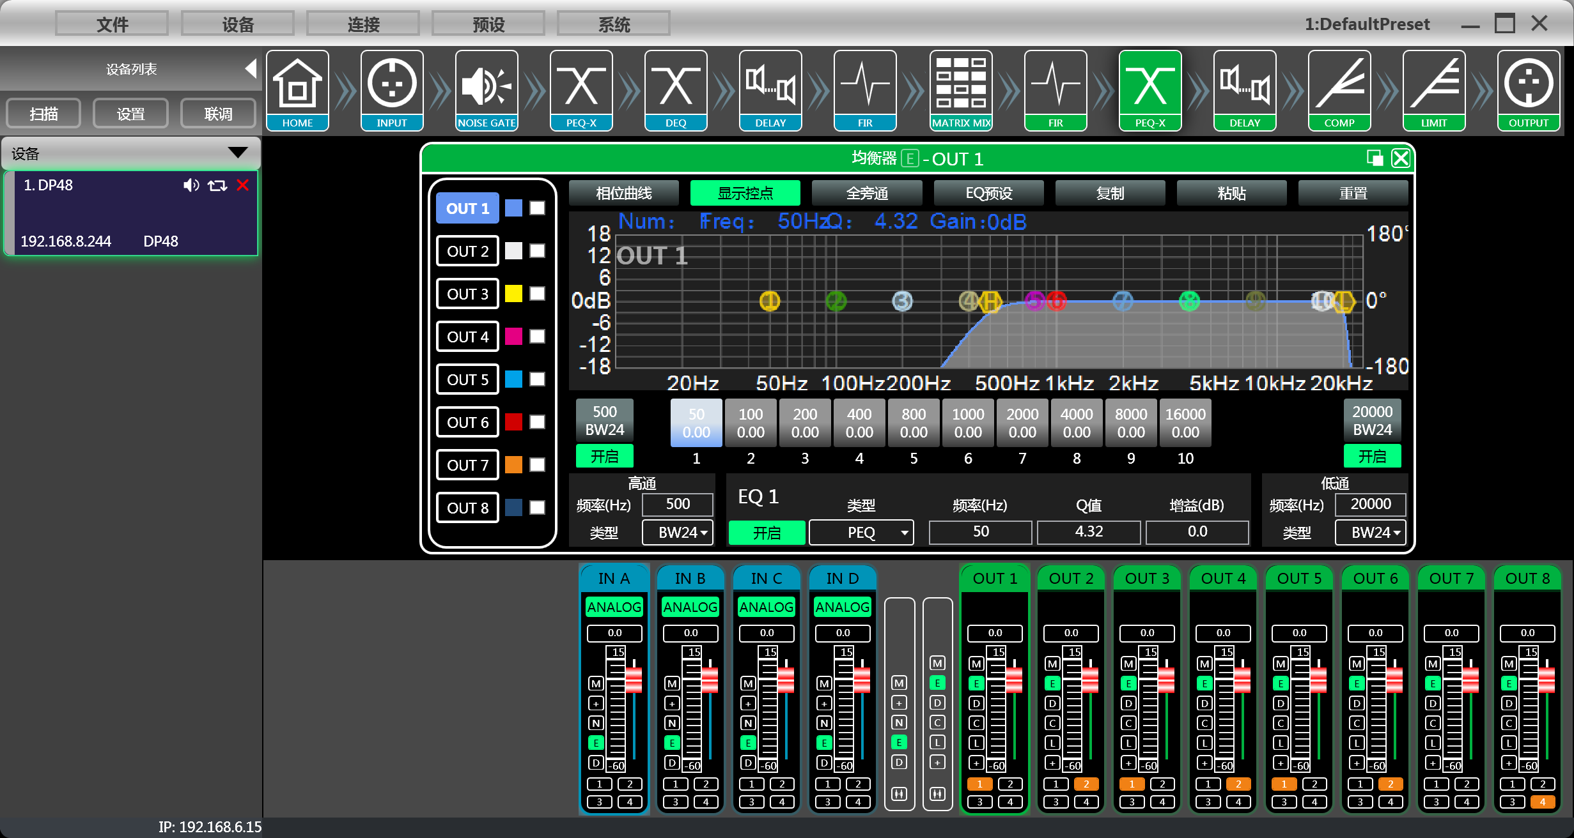Click the 重置 reset button
The image size is (1574, 838).
[1353, 193]
